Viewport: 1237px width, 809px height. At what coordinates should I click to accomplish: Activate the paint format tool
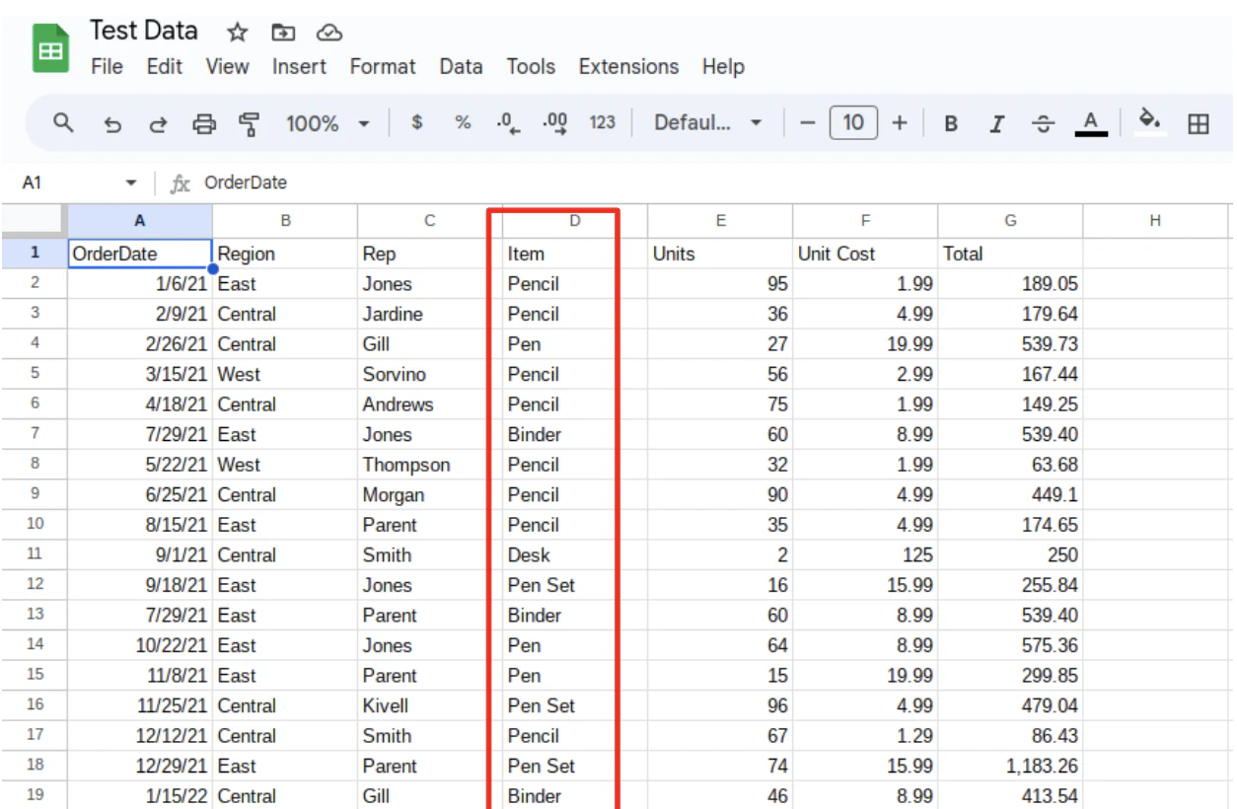[250, 124]
